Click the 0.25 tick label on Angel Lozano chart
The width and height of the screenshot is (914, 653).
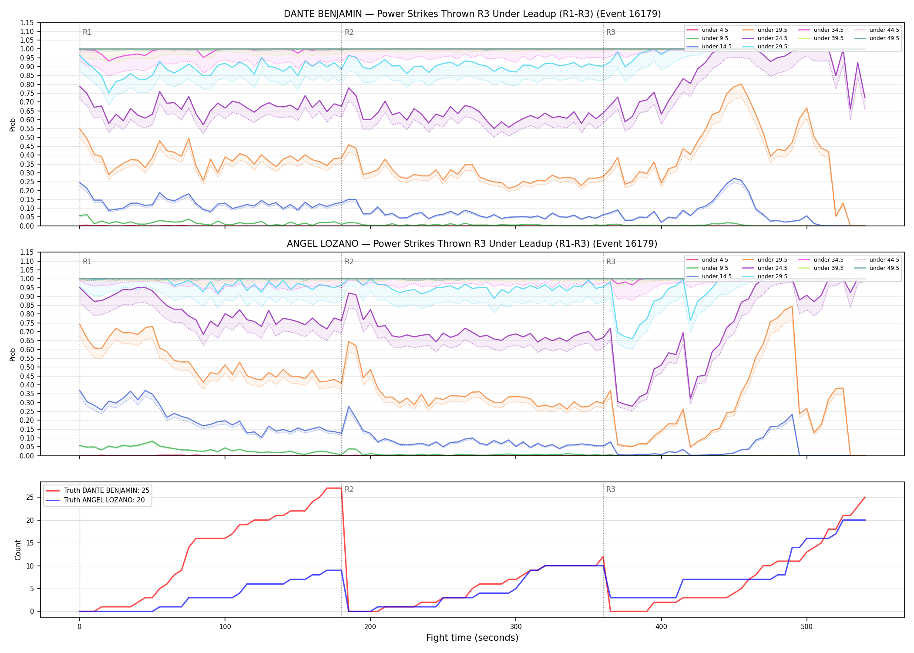coord(27,411)
